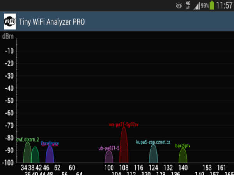This screenshot has height=175, width=234.
Task: Tap channel 108 on the x-axis
Action: [x=124, y=168]
